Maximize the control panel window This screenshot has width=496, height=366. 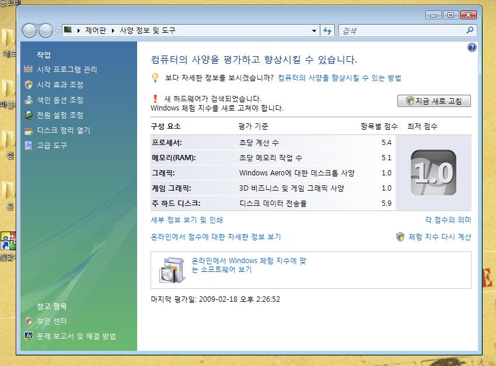tap(450, 15)
